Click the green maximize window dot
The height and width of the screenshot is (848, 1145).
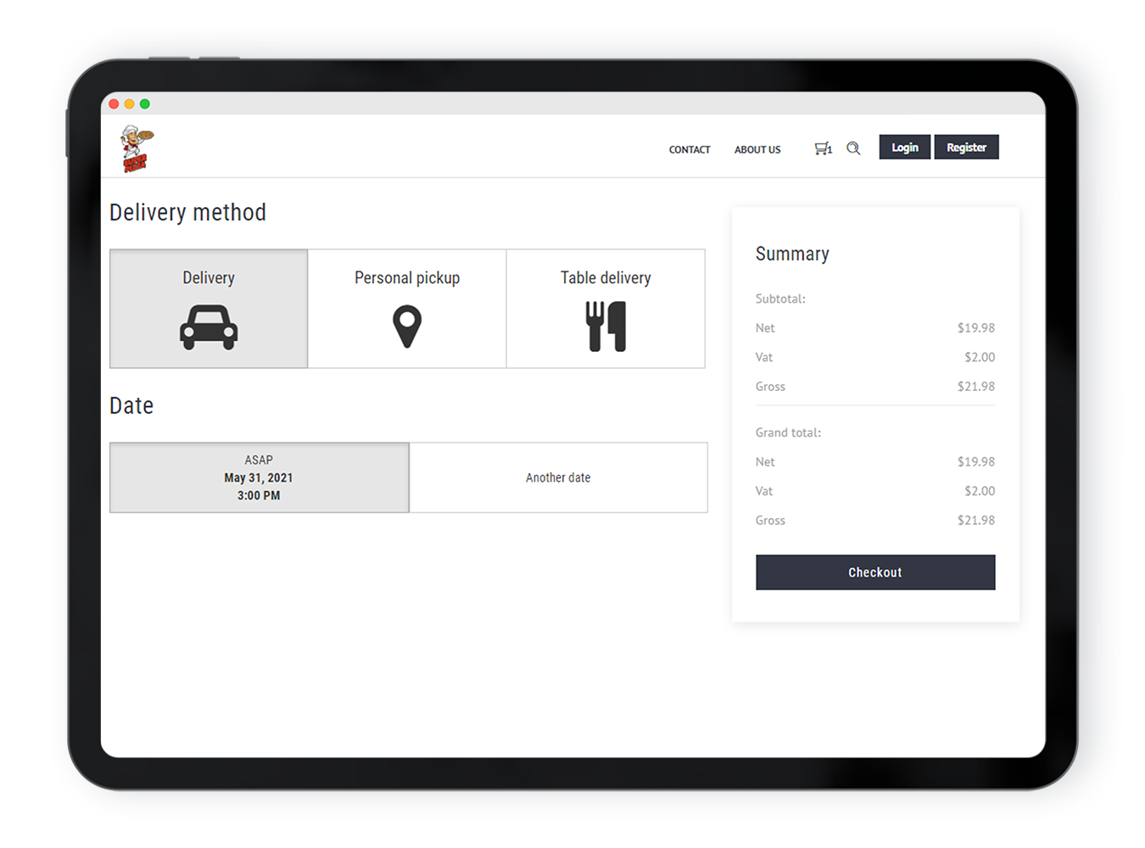pyautogui.click(x=145, y=104)
